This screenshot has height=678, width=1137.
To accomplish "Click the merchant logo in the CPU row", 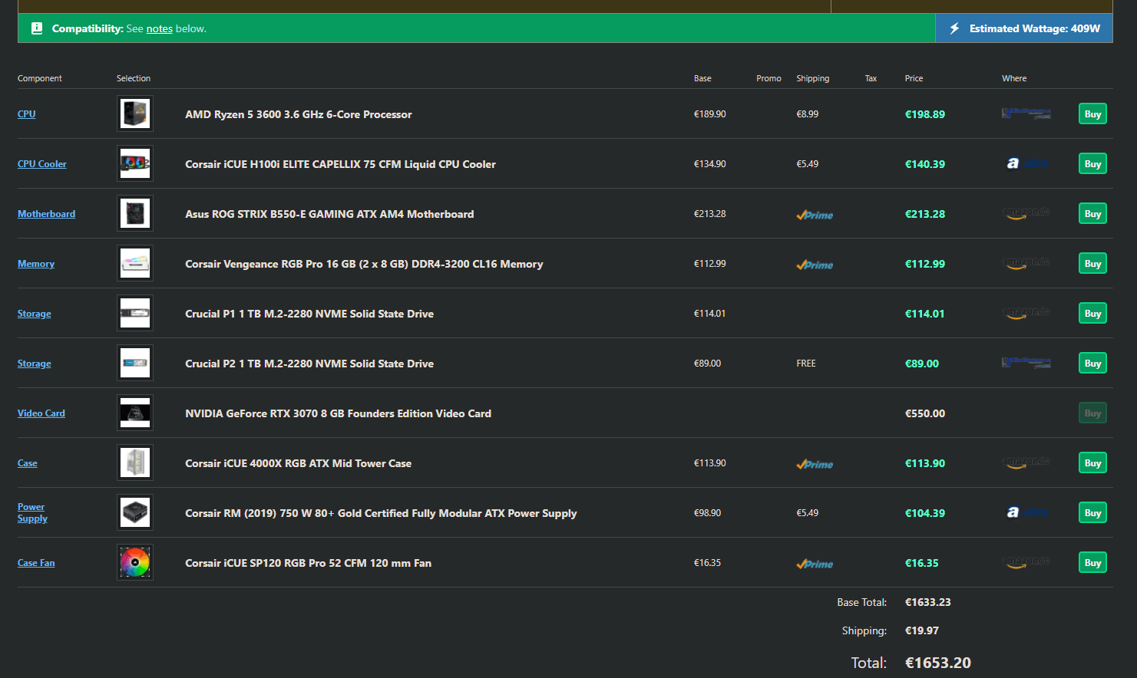I will coord(1026,114).
